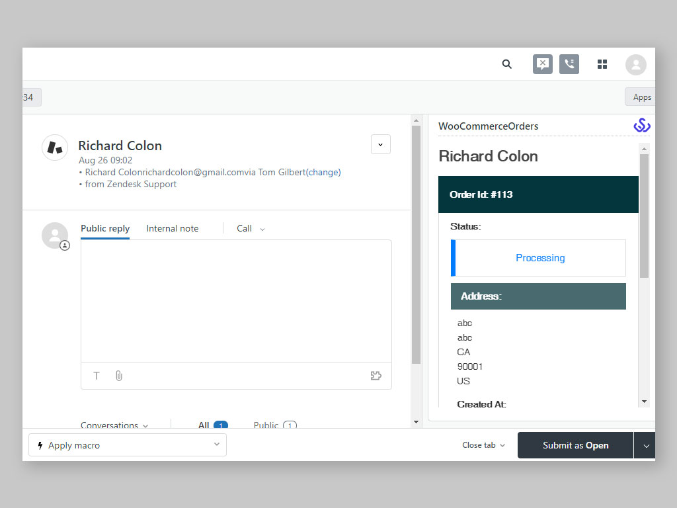The width and height of the screenshot is (677, 508).
Task: Click the text formatting T icon in composer
Action: (x=96, y=376)
